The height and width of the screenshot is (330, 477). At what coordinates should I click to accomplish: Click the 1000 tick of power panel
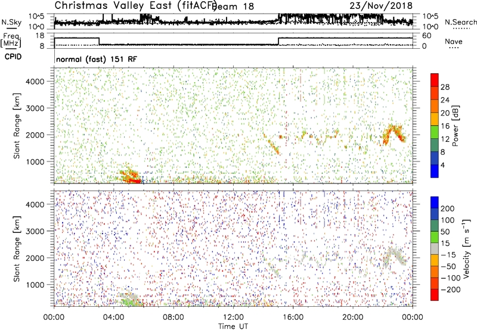[35, 161]
